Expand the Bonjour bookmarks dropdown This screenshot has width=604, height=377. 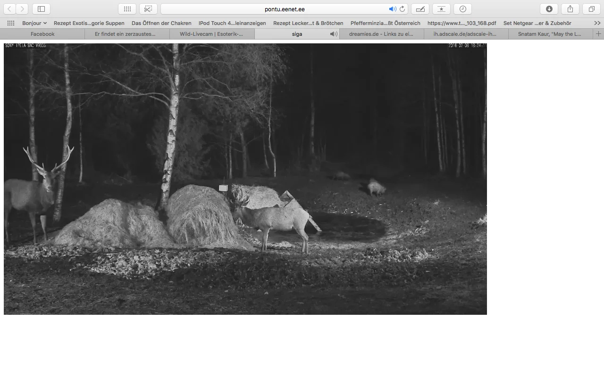tap(34, 23)
